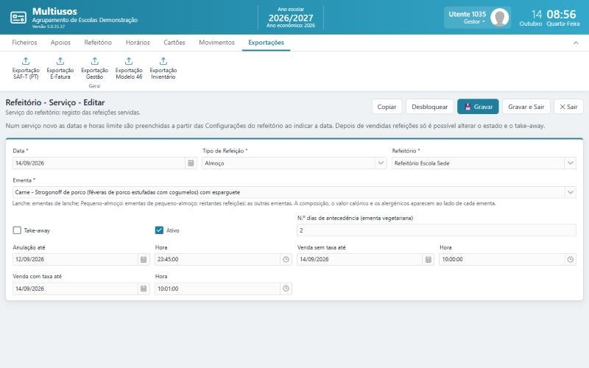Save with the Gravar button
This screenshot has height=368, width=589.
(478, 107)
